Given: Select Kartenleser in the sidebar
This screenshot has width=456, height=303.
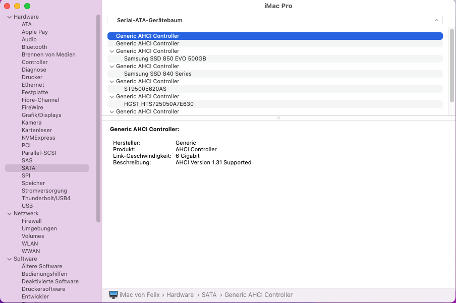Looking at the screenshot, I should click(x=37, y=130).
